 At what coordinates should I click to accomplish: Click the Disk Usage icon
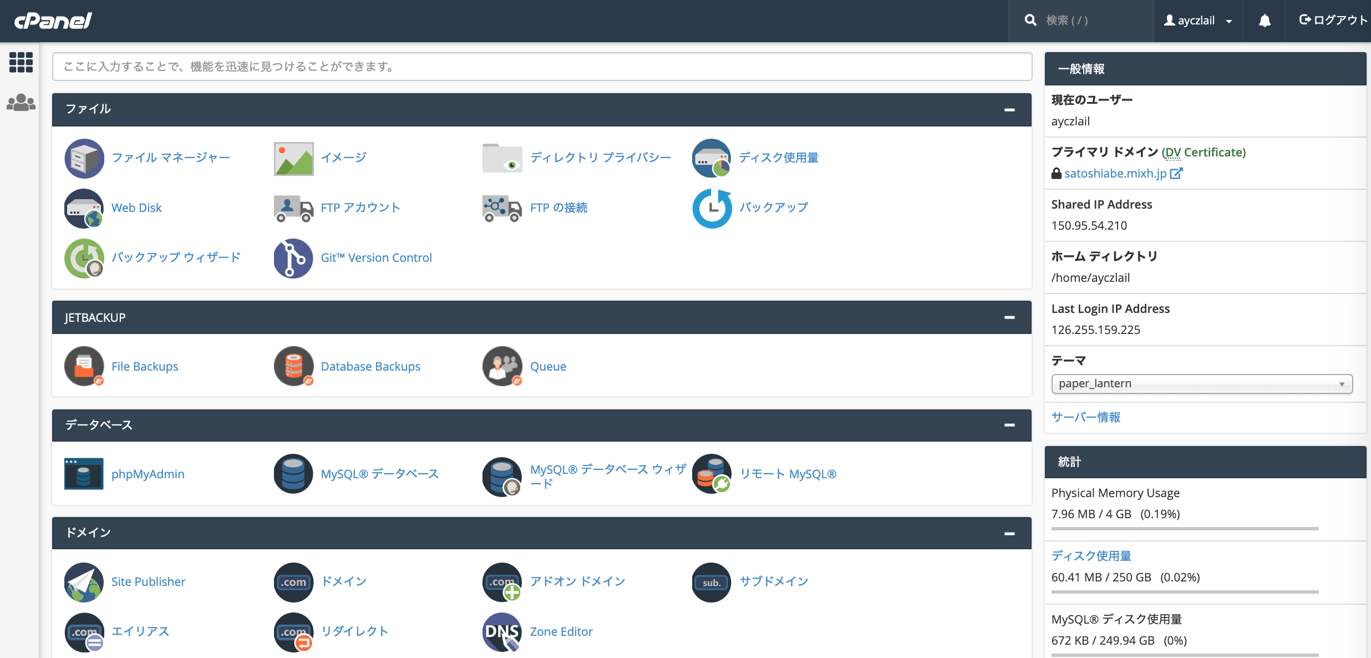coord(712,158)
